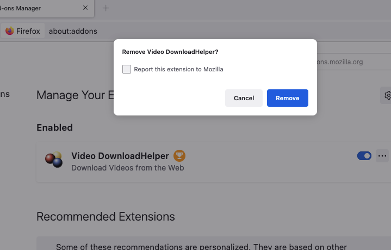
Task: Click the Video DownloadHelper spheres icon
Action: tap(54, 160)
